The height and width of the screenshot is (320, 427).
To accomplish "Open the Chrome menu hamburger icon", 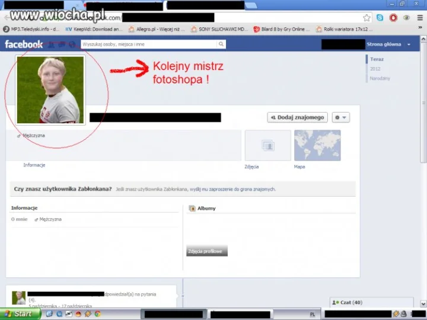I will pos(420,18).
